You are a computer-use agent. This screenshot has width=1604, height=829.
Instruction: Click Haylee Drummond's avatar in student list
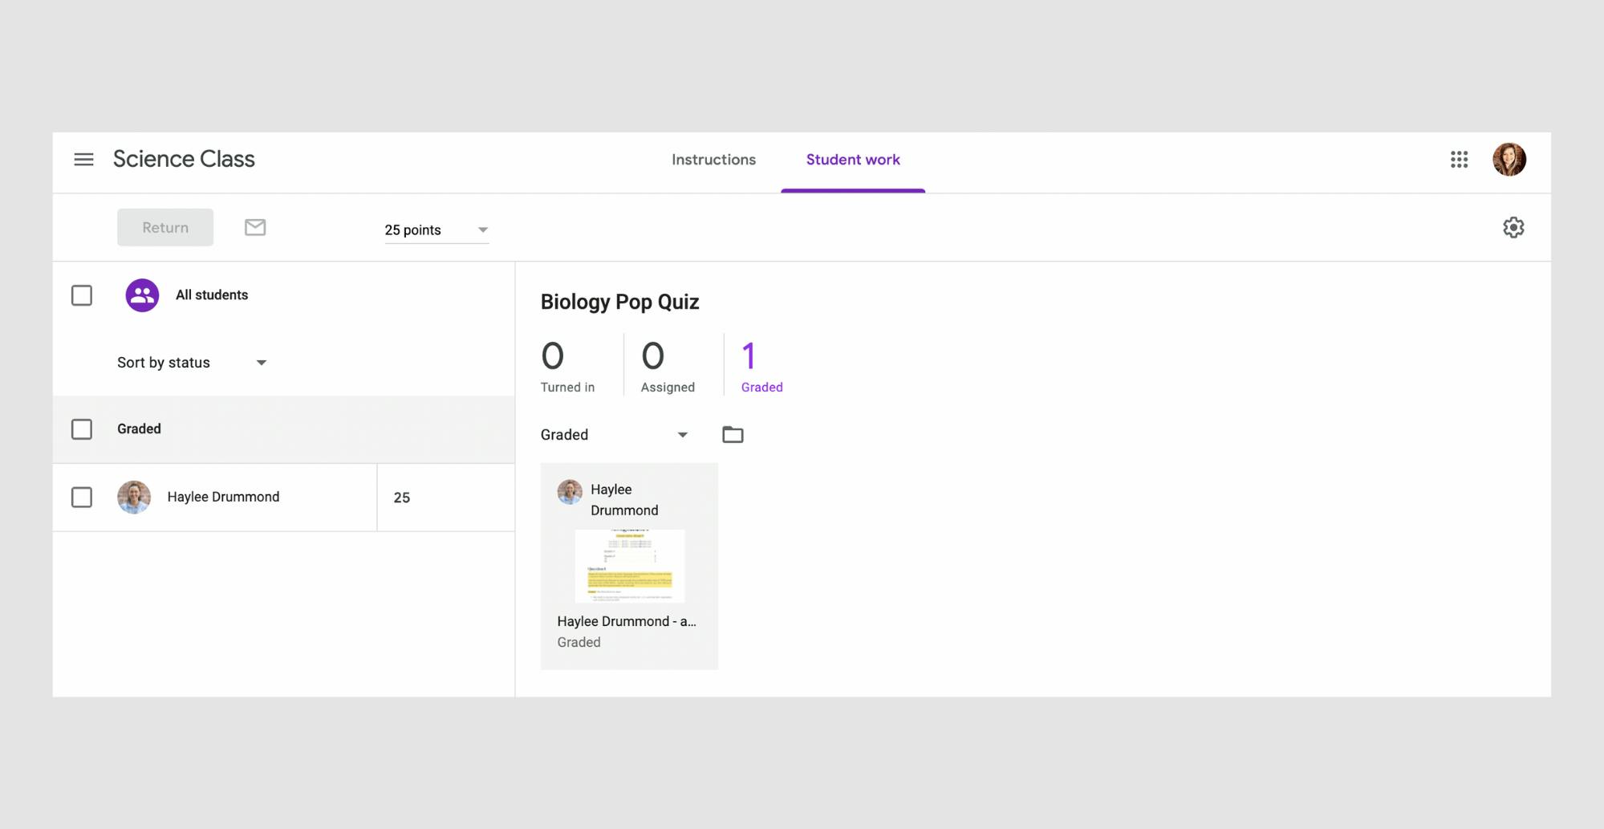click(x=134, y=498)
